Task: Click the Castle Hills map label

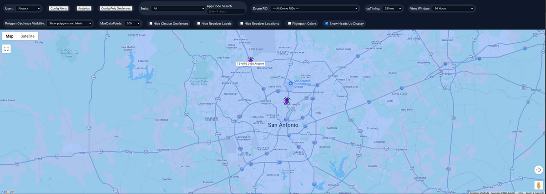Action: click(x=275, y=86)
